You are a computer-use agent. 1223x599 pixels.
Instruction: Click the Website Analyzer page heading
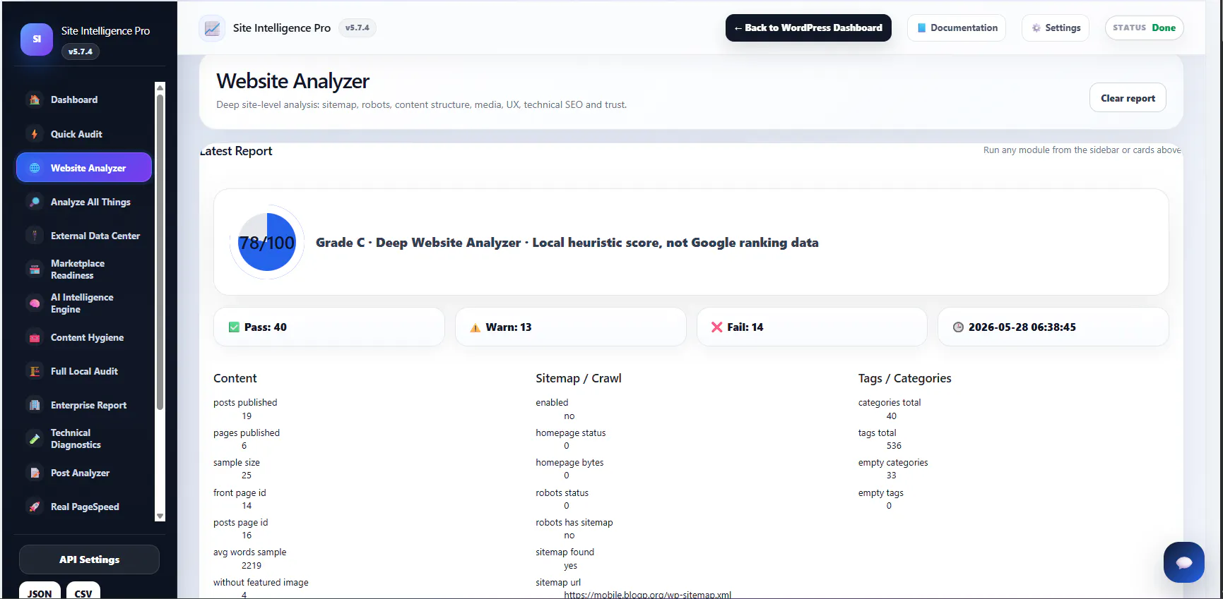point(293,81)
